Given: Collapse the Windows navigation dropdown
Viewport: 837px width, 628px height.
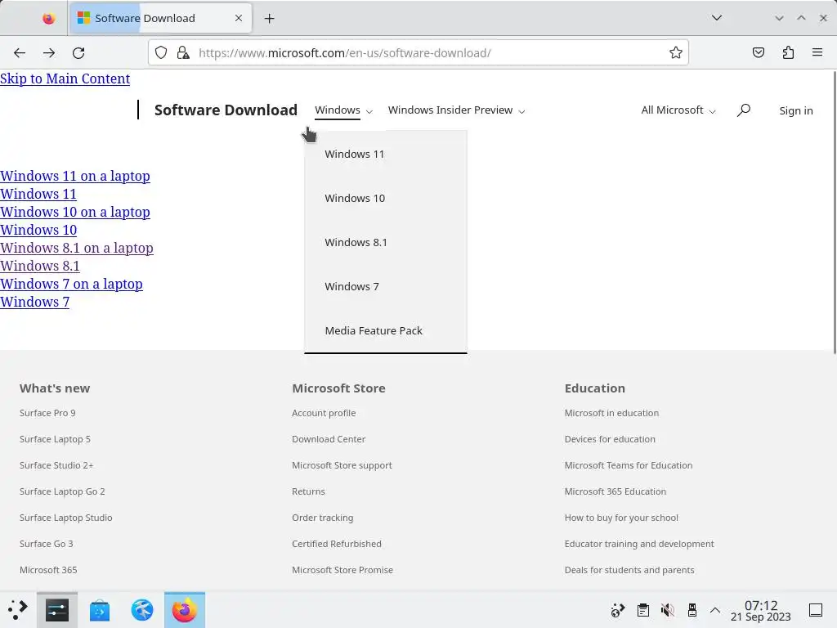Looking at the screenshot, I should [x=343, y=110].
